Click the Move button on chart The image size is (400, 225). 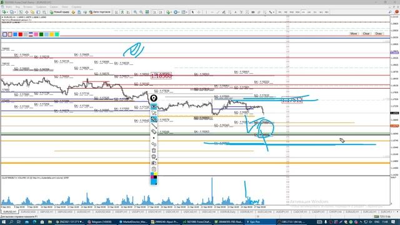click(x=354, y=33)
